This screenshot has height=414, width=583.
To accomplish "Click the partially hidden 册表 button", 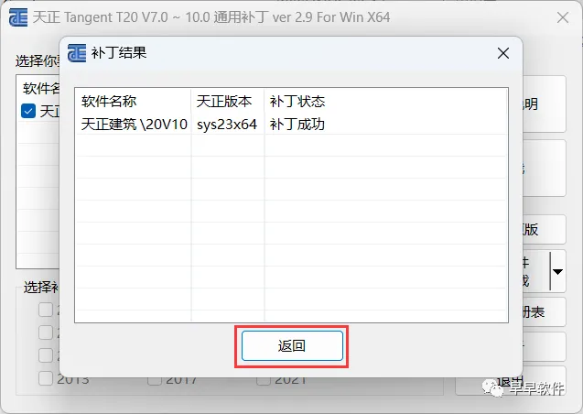I will 545,311.
